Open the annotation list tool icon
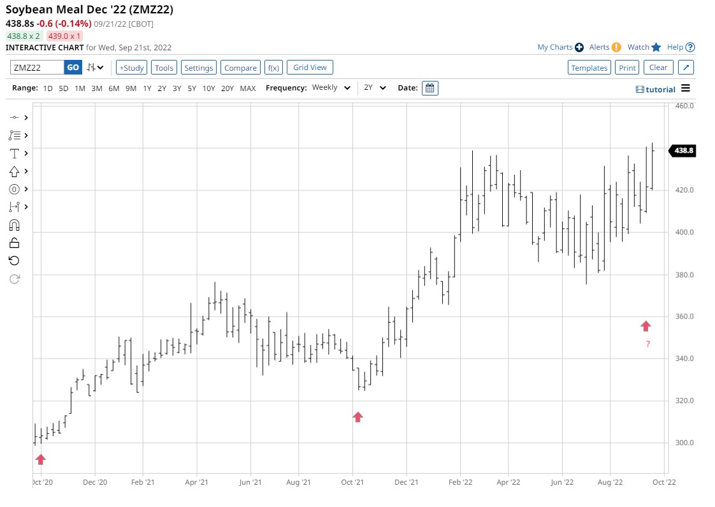Screen dimensions: 715x507 point(15,136)
